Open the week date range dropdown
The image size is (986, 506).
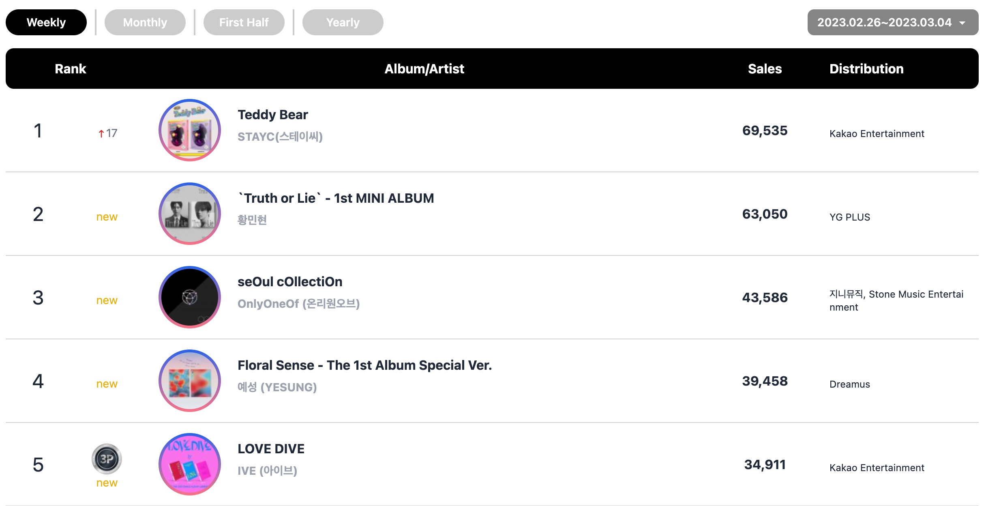[893, 22]
